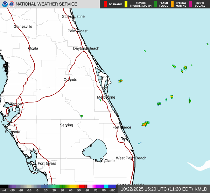Select the Orlando city label
This screenshot has width=210, height=193.
70,80
